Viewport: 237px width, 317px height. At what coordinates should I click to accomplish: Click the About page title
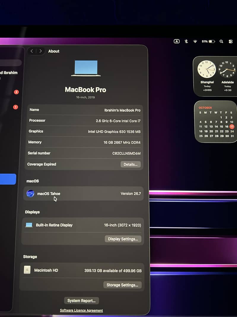tap(54, 51)
